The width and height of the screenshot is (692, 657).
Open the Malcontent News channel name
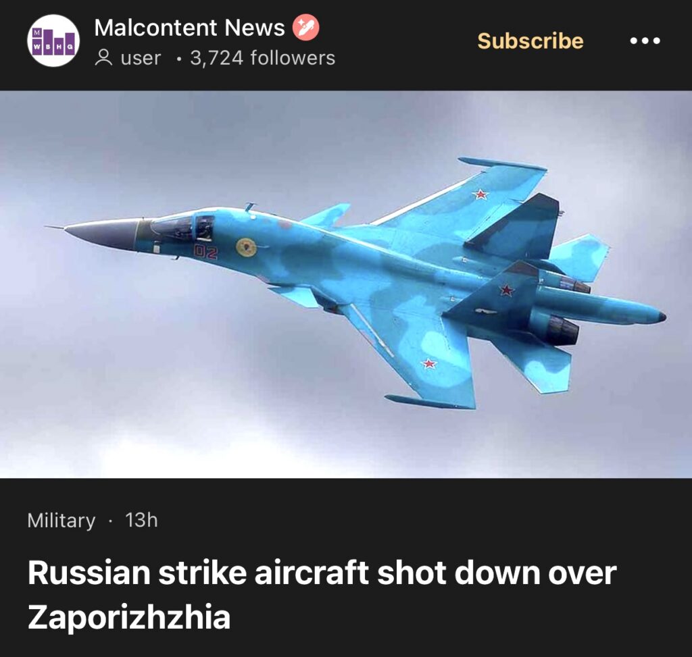pos(189,28)
